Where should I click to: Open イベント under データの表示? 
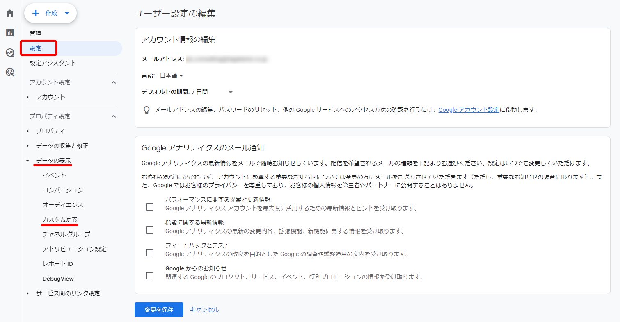click(x=54, y=175)
